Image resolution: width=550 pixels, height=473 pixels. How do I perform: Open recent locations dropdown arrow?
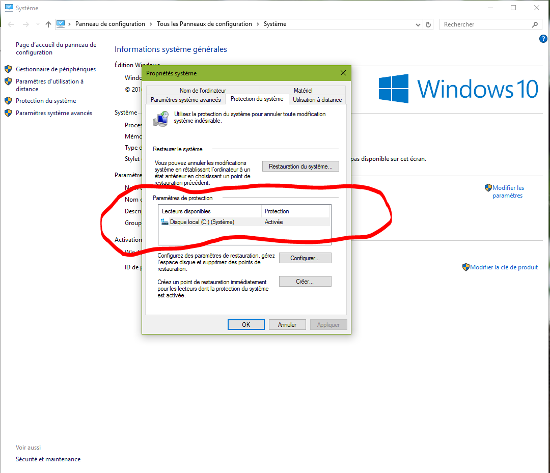[x=38, y=24]
